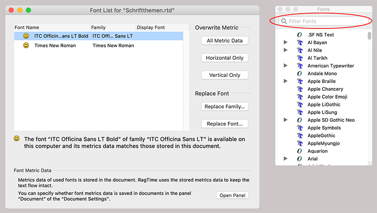This screenshot has height=213, width=377.
Task: Click the .SF NS Text font icon
Action: pyautogui.click(x=299, y=35)
